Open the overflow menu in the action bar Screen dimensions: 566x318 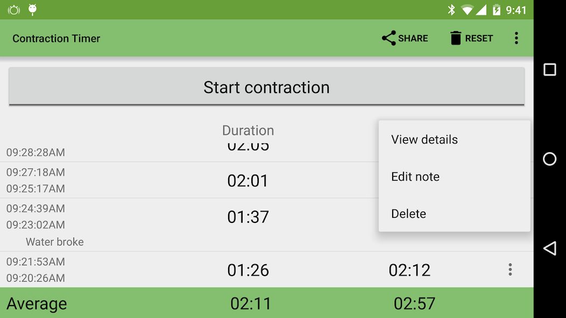pyautogui.click(x=516, y=38)
